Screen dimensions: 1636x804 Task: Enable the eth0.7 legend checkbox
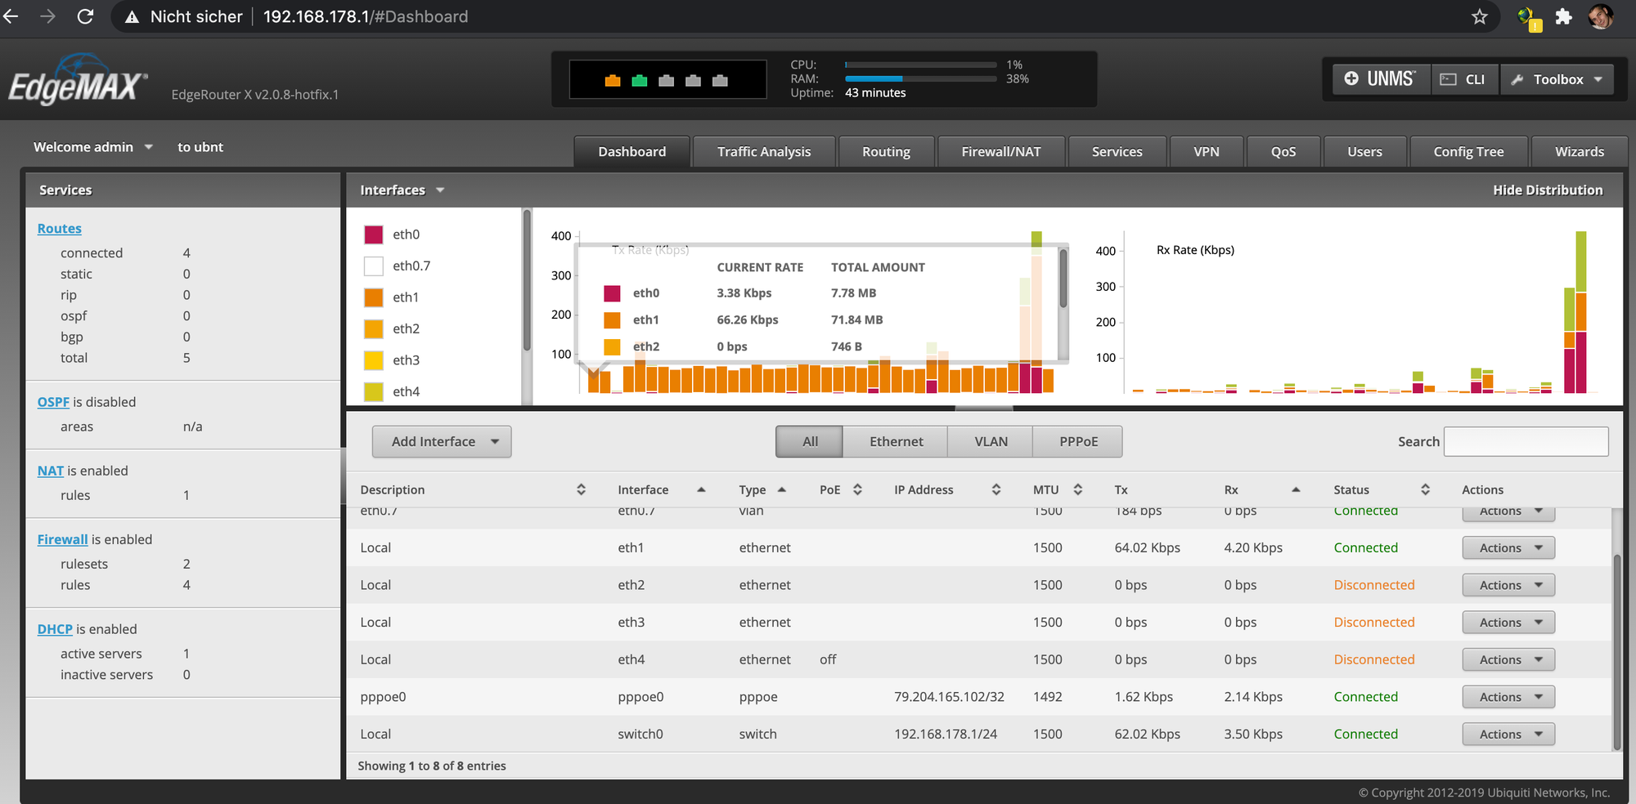click(x=374, y=266)
